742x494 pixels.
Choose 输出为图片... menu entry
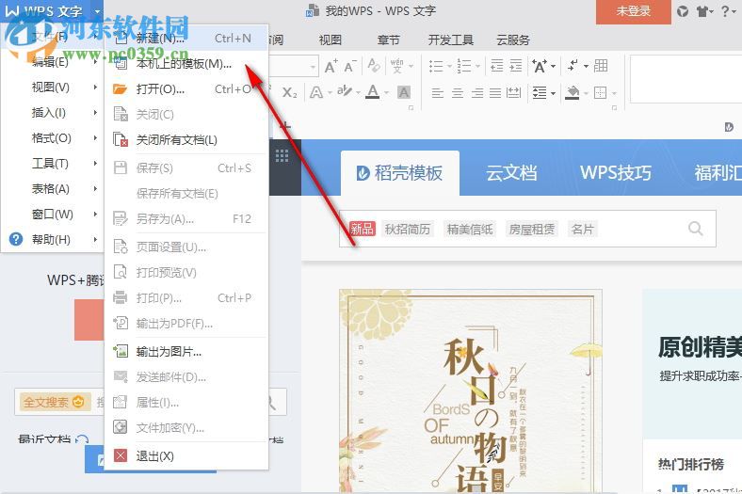[x=186, y=352]
